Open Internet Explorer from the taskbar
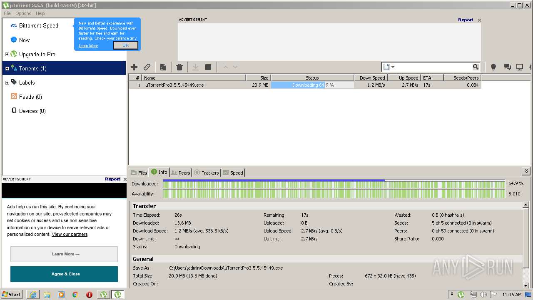The width and height of the screenshot is (533, 300). (x=33, y=295)
